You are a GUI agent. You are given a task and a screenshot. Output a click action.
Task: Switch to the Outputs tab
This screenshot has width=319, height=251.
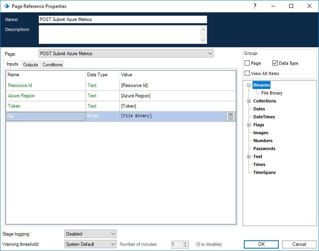(x=31, y=65)
